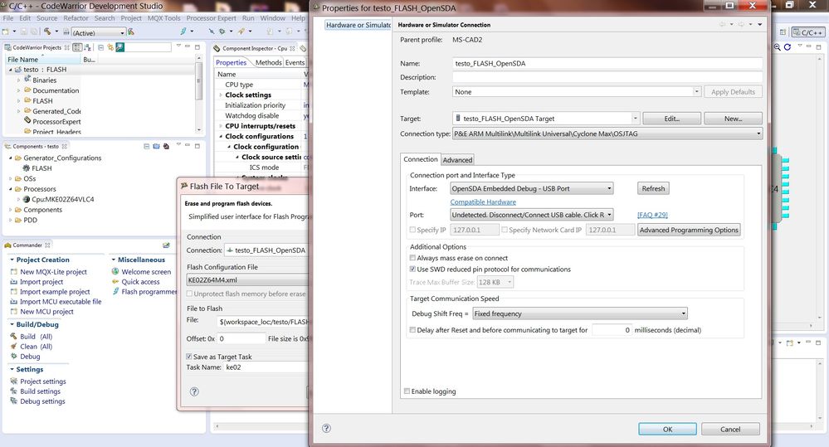The image size is (829, 447).
Task: Collapse Generator_Configurations in Components tree
Action: coord(10,158)
